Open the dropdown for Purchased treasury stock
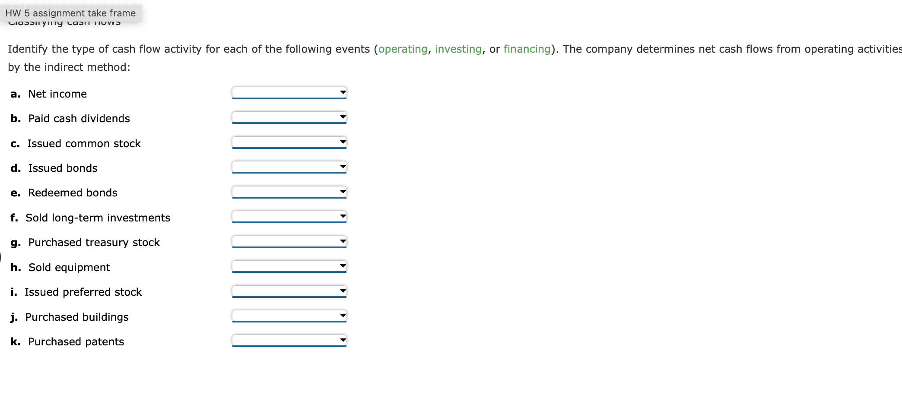 pos(289,241)
